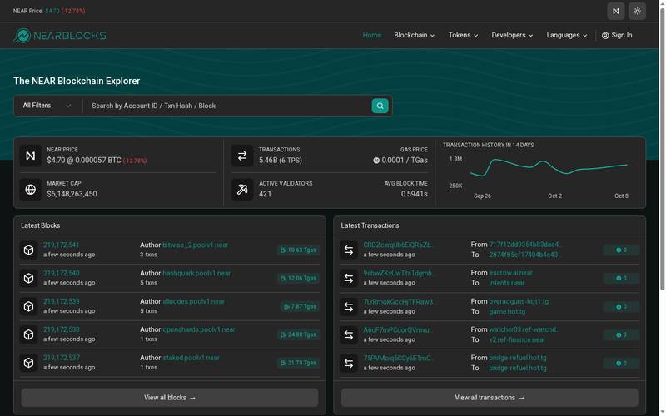Open transaction 7LrRmokGccHjTFRaw3
Viewport: 666px width, 416px height.
click(x=400, y=301)
